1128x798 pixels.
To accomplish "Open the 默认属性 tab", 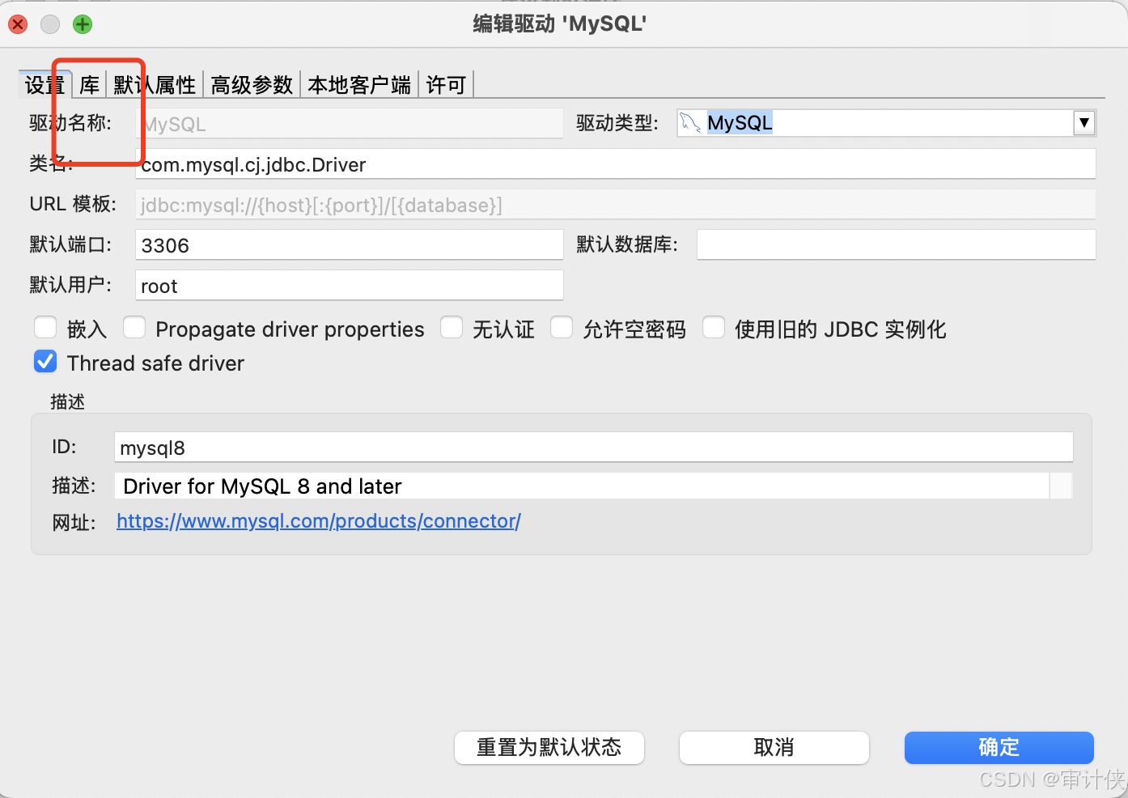I will tap(155, 85).
